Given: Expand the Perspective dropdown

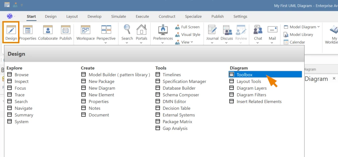Looking at the screenshot, I should (x=106, y=43).
